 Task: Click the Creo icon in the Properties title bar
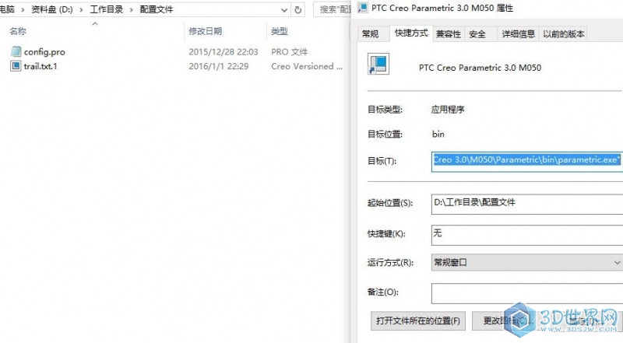[x=362, y=8]
